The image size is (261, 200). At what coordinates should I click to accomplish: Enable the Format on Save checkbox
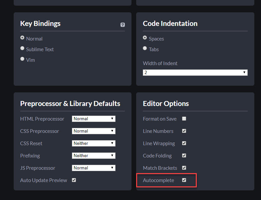click(x=184, y=119)
